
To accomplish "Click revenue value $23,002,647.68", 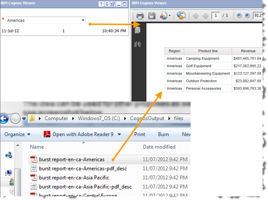I will [248, 81].
